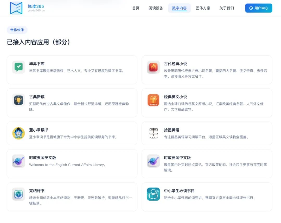281x223 pixels.
Task: Click the 拾墨英语 title
Action: pos(172,130)
